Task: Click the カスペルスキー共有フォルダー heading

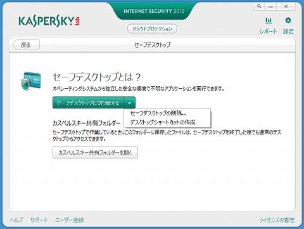Action: (87, 123)
